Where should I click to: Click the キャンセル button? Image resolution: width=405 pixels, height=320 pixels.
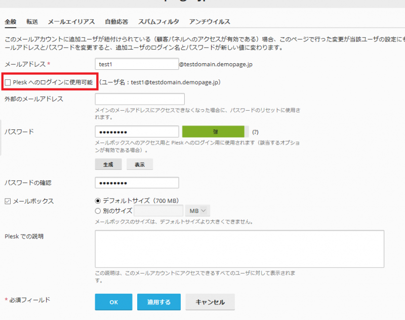(x=210, y=302)
